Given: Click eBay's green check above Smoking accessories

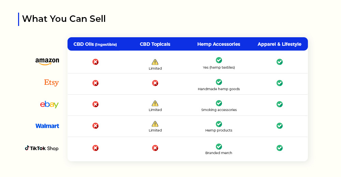Looking at the screenshot, I should [x=219, y=103].
